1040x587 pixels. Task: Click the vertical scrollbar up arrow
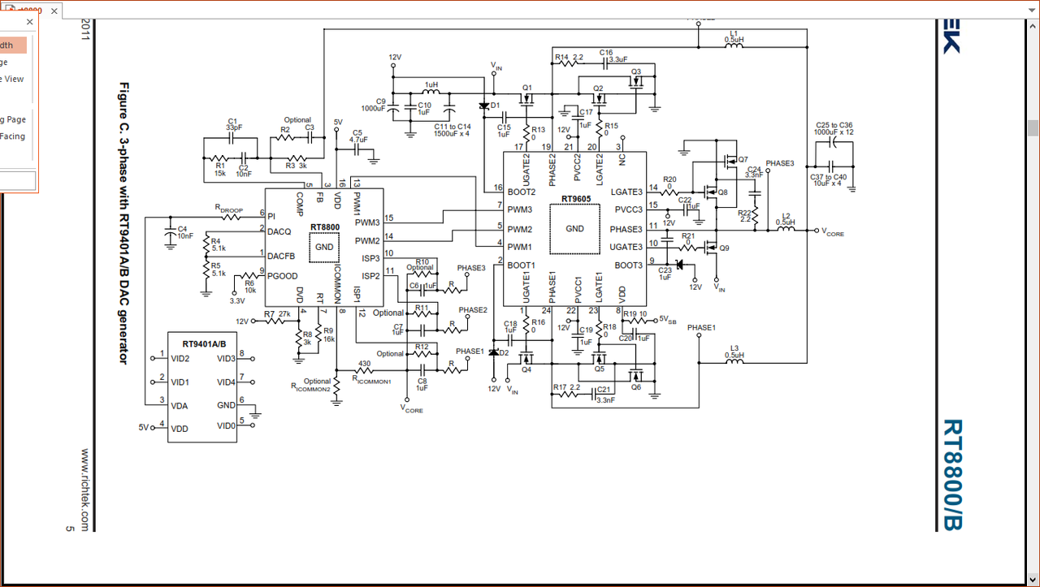tap(1033, 26)
